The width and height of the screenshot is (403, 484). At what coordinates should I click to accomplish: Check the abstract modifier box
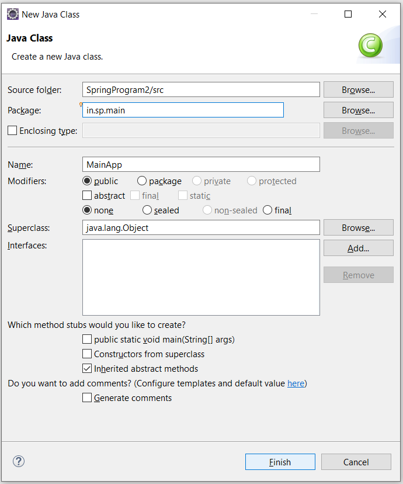pos(87,195)
